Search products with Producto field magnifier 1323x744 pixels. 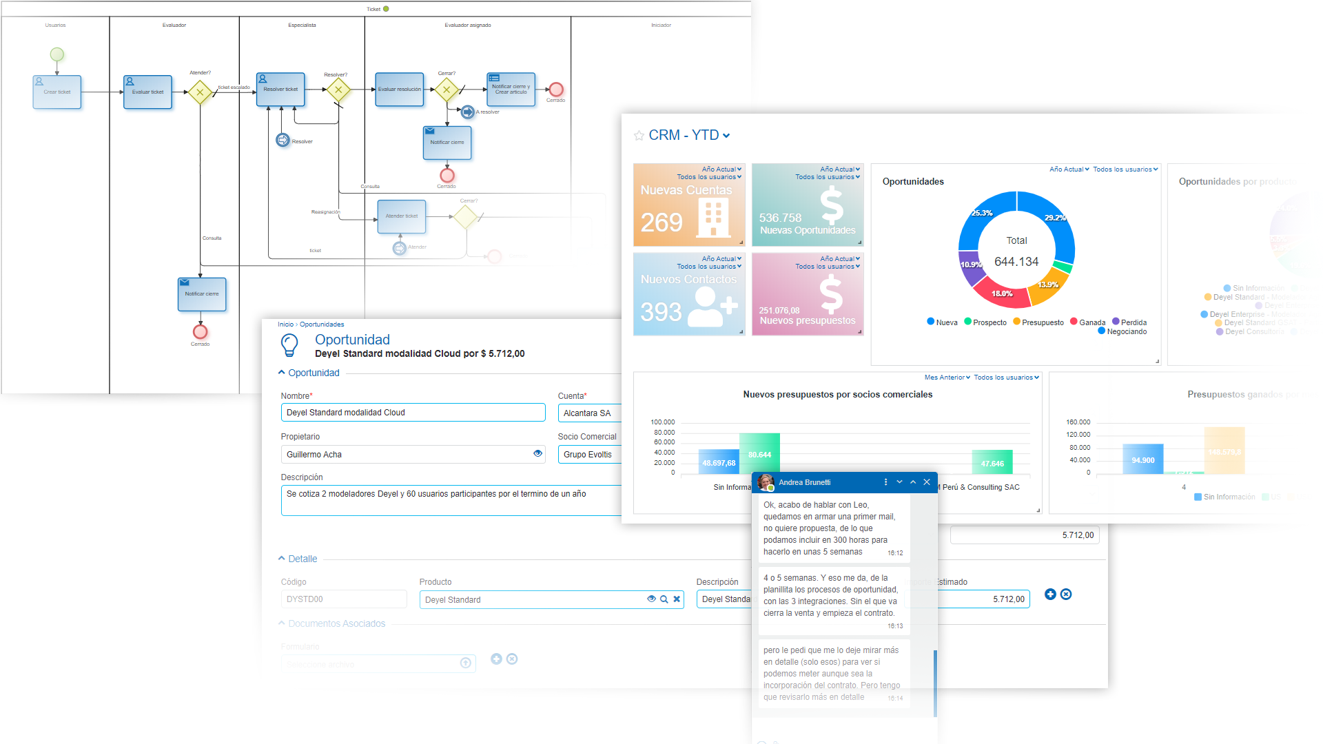664,599
